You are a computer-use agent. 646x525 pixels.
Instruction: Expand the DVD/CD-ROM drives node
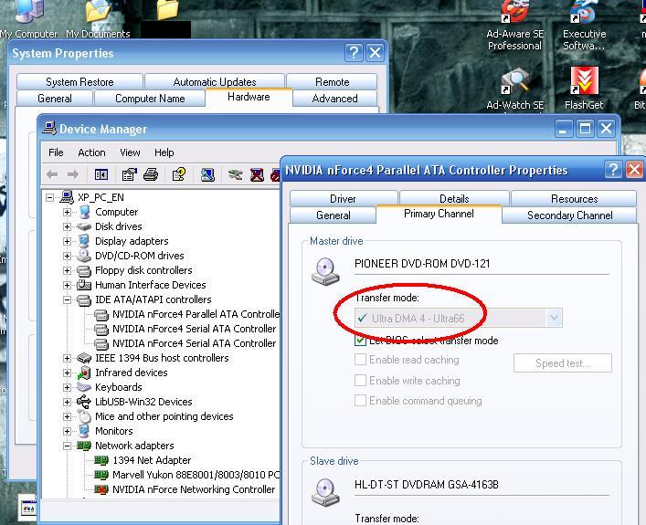tap(67, 256)
